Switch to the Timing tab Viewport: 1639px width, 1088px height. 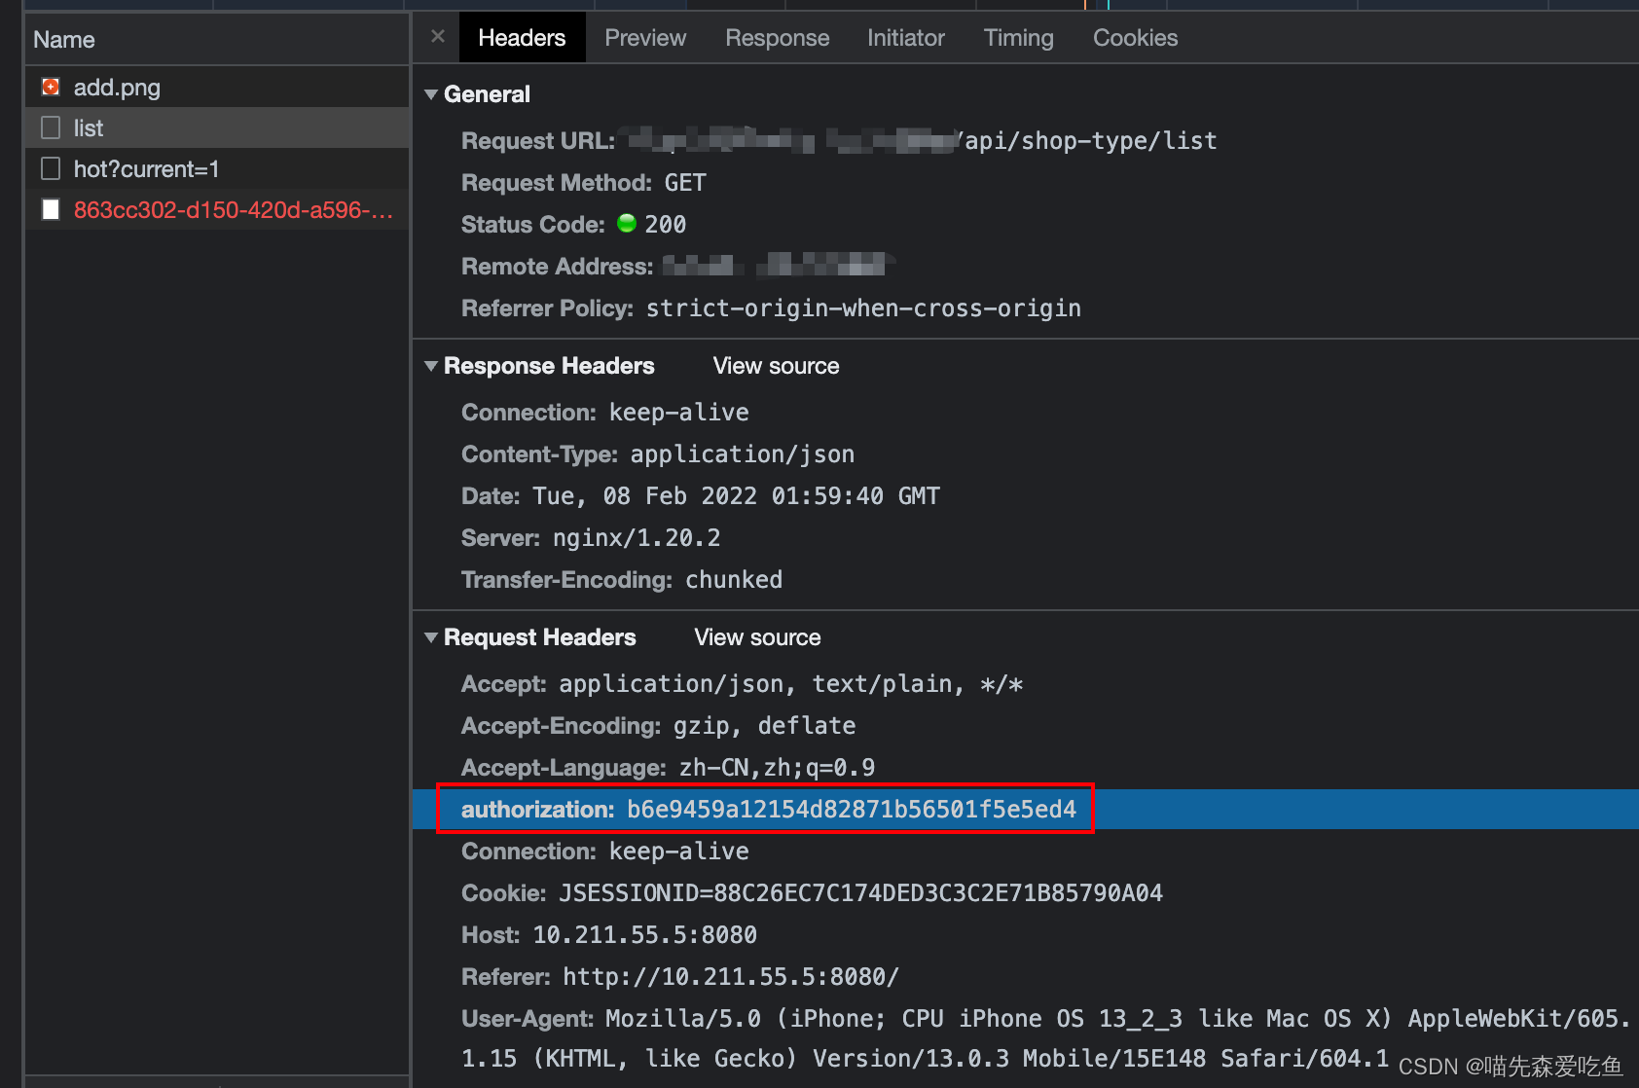click(1018, 38)
